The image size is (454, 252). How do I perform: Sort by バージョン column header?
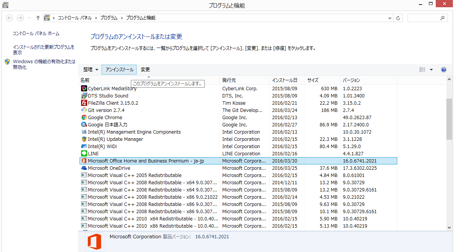coord(369,80)
